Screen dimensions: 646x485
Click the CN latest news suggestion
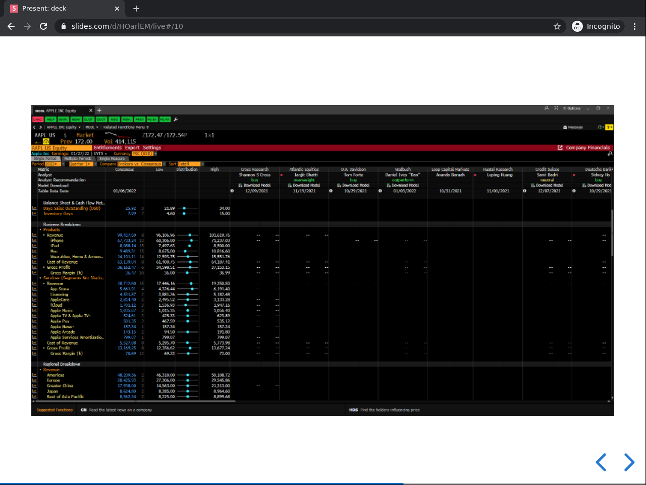click(x=117, y=410)
